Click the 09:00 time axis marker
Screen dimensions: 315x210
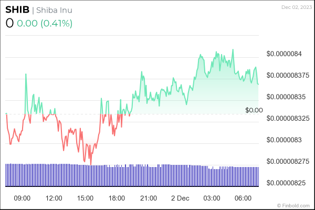click(22, 198)
